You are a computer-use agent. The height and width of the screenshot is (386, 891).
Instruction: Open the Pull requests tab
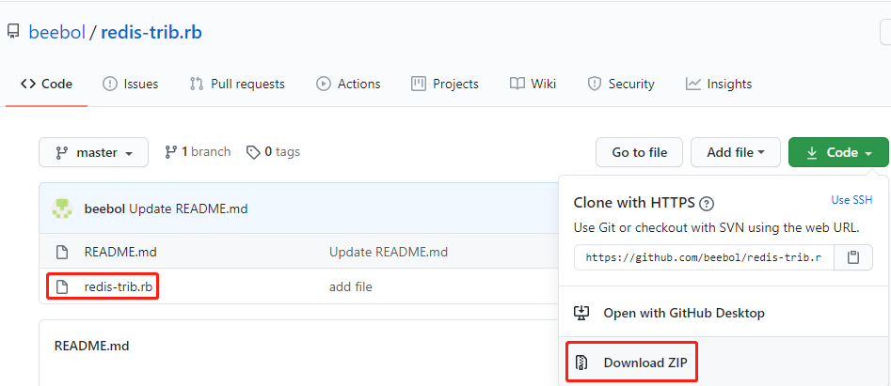coord(237,84)
